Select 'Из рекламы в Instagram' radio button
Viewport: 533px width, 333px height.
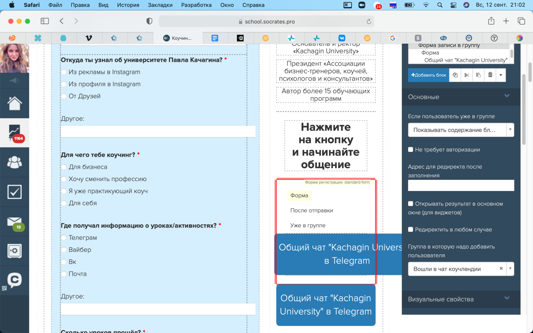point(64,72)
